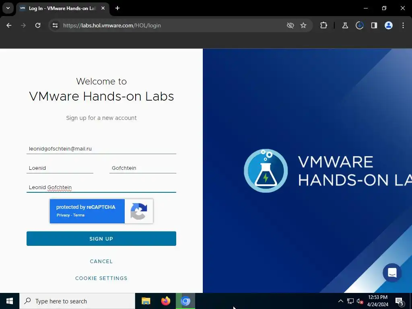Click the reCAPTCHA logo icon

[x=139, y=211]
